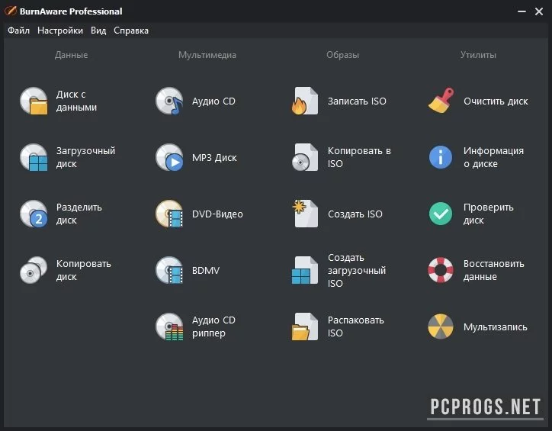Click the BDMV label
Viewport: 552px width, 431px height.
pyautogui.click(x=206, y=271)
